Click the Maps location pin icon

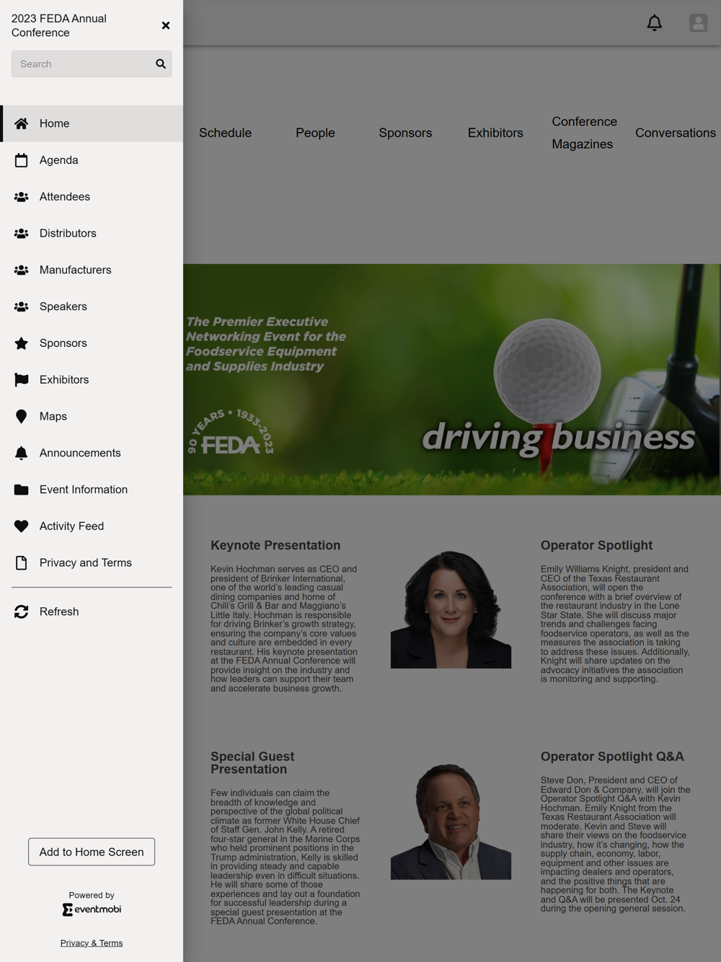22,417
